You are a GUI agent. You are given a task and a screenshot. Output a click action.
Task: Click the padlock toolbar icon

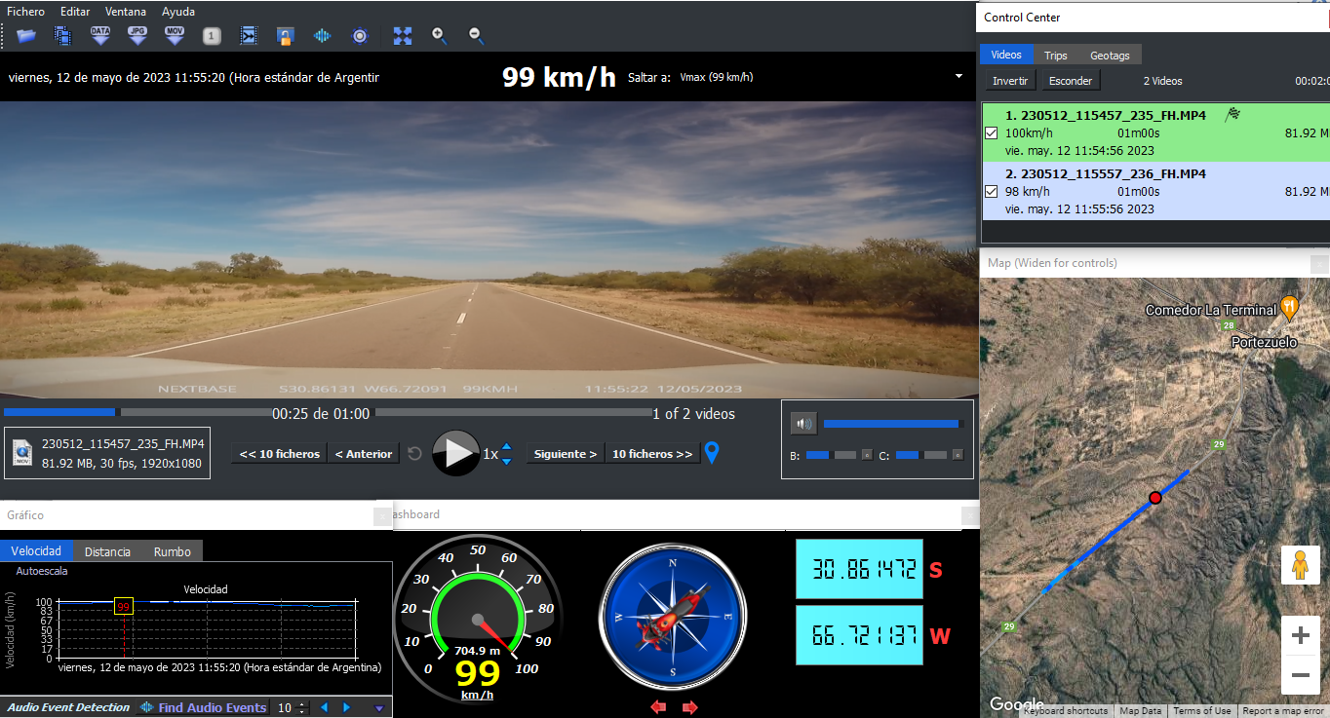285,36
